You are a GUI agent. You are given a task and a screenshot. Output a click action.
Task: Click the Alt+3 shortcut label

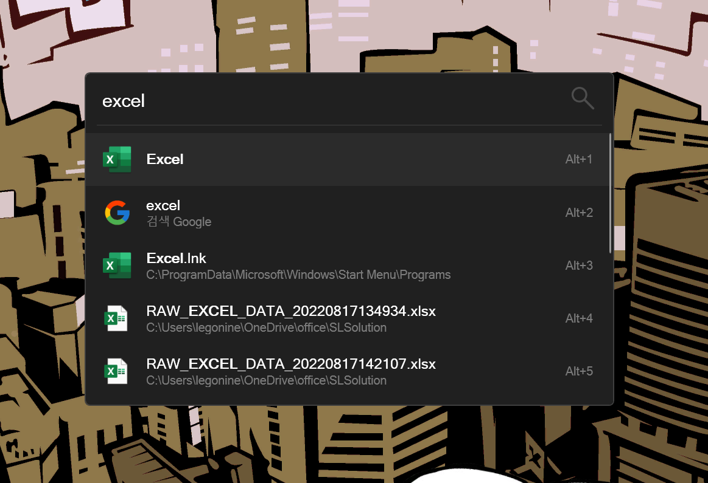(x=578, y=265)
